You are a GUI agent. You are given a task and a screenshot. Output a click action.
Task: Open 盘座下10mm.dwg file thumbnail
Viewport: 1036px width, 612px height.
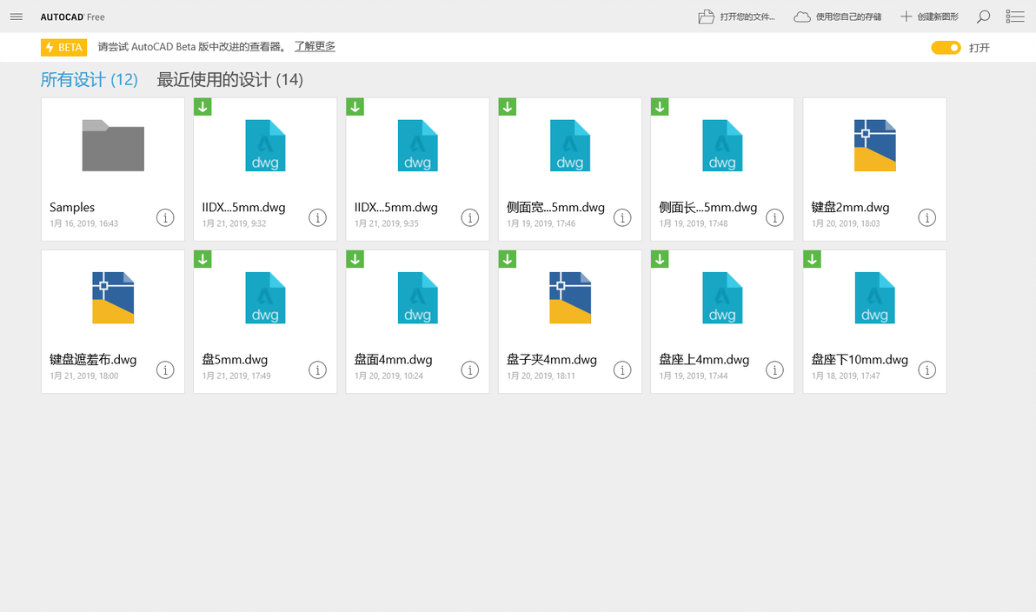click(875, 297)
